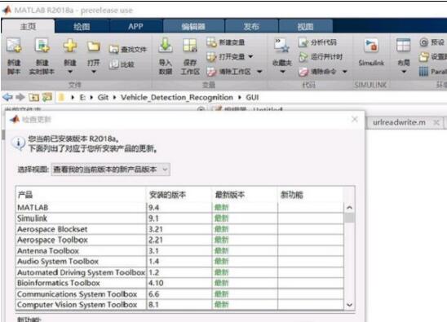Viewport: 447px width, 322px height.
Task: Open the 选择视图 combo box
Action: pyautogui.click(x=111, y=170)
